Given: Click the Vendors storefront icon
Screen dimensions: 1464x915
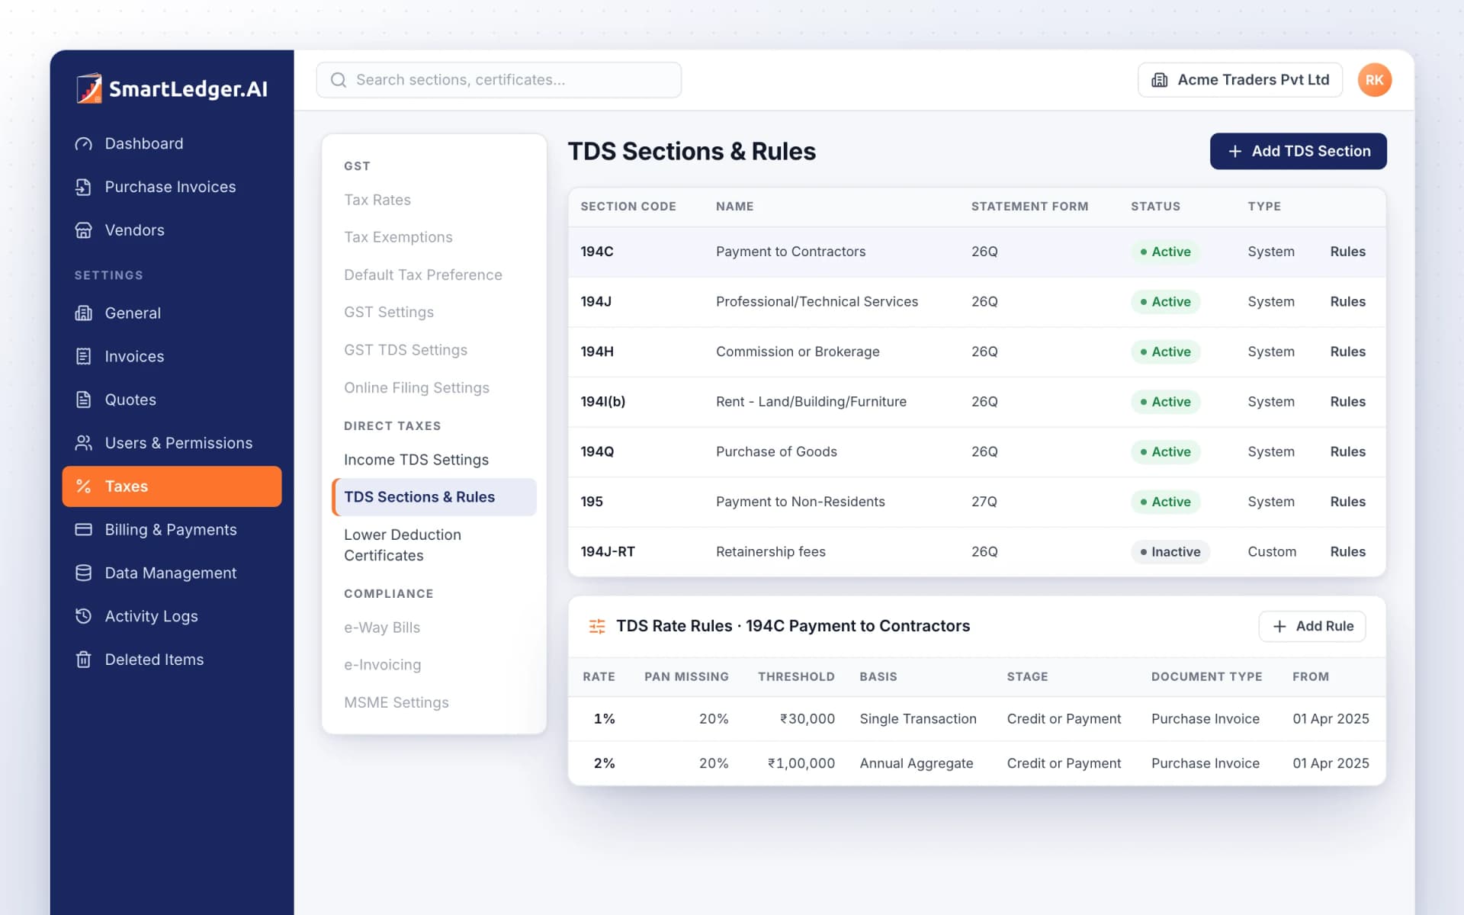Looking at the screenshot, I should click(84, 230).
